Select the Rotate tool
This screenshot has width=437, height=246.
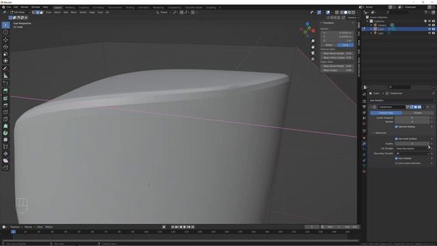point(5,47)
